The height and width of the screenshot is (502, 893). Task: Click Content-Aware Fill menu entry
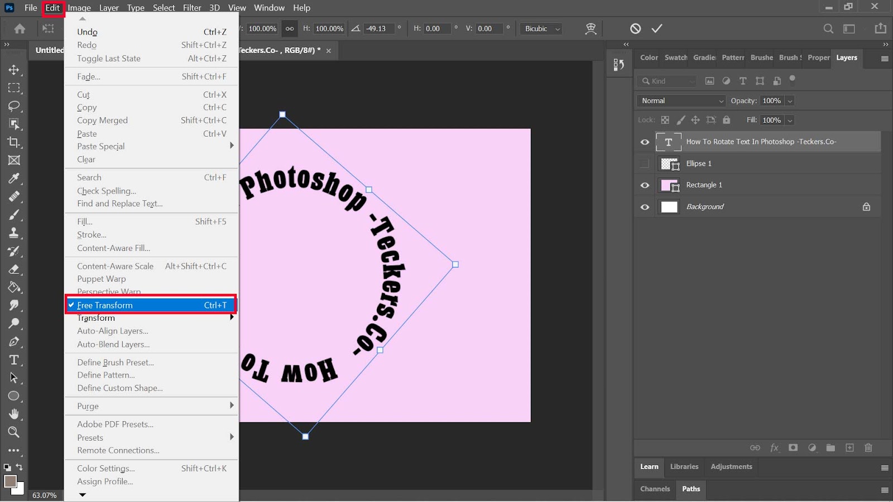(x=113, y=248)
